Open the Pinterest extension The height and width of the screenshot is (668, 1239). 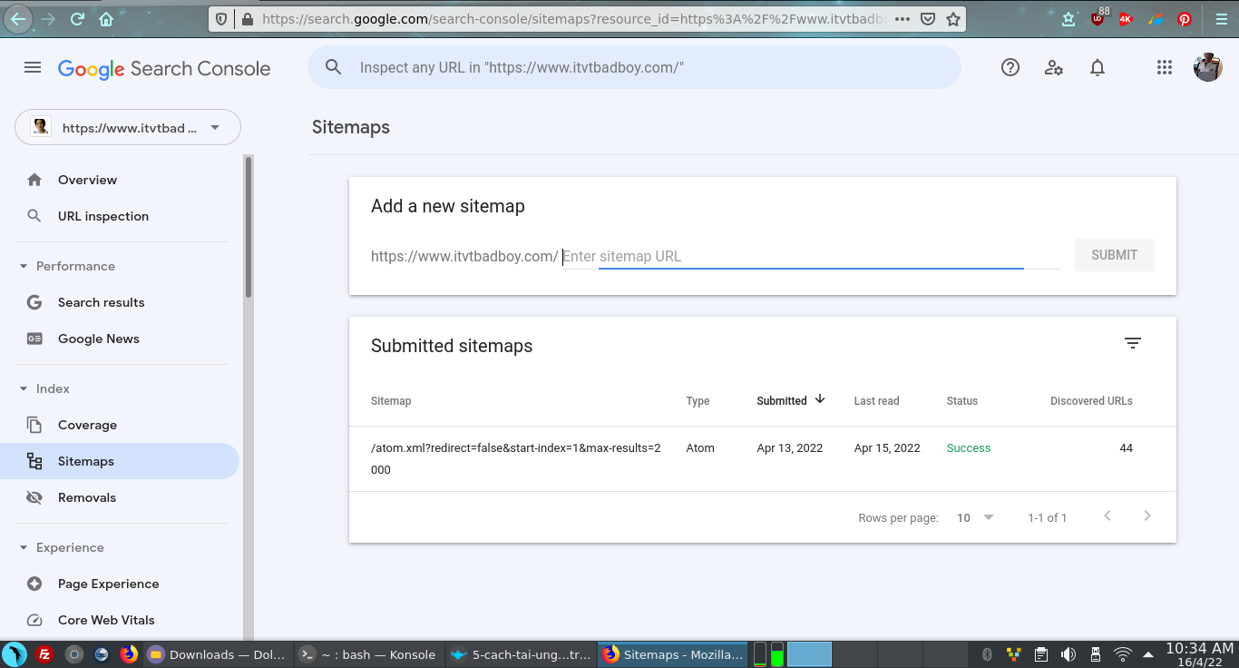[1185, 18]
